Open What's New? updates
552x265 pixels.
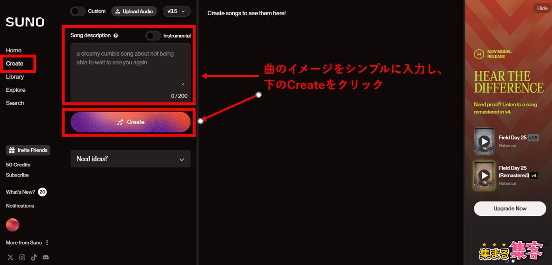20,192
